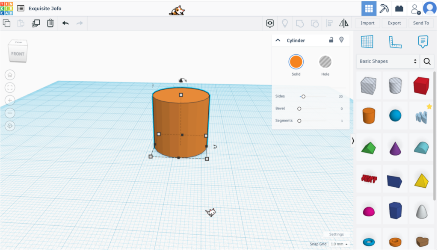Activate the Mirror tool
Image resolution: width=438 pixels, height=251 pixels.
coord(344,24)
